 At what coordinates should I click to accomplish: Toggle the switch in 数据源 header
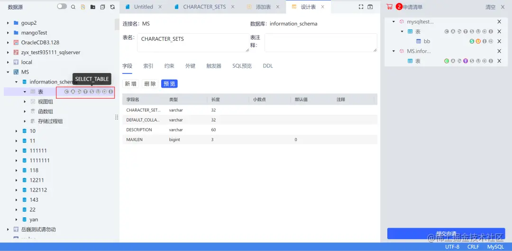(62, 7)
